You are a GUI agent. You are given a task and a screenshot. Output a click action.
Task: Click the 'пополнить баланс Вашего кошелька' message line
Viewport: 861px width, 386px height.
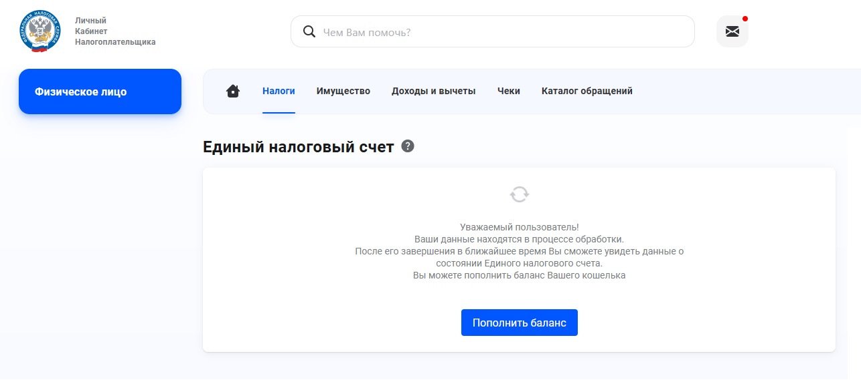519,275
